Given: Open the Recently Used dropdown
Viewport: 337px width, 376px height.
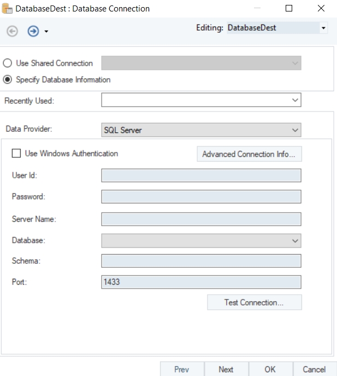Looking at the screenshot, I should click(201, 101).
